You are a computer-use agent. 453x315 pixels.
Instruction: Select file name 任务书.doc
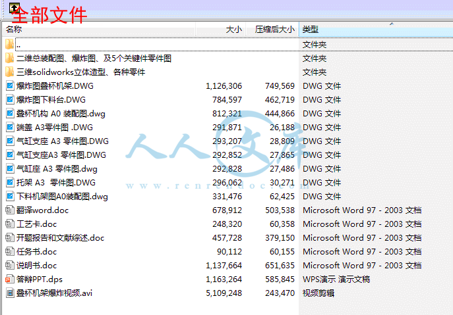click(x=37, y=252)
